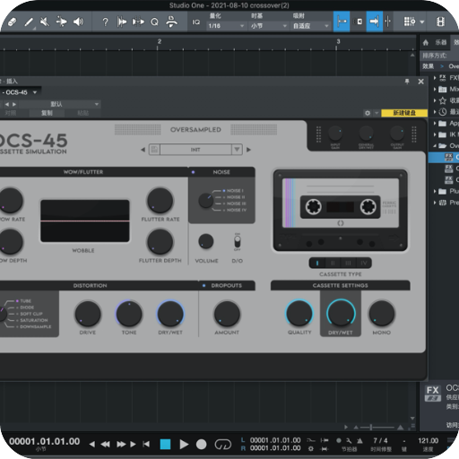459x459 pixels.
Task: Open metronome setup wrench icon
Action: [349, 440]
